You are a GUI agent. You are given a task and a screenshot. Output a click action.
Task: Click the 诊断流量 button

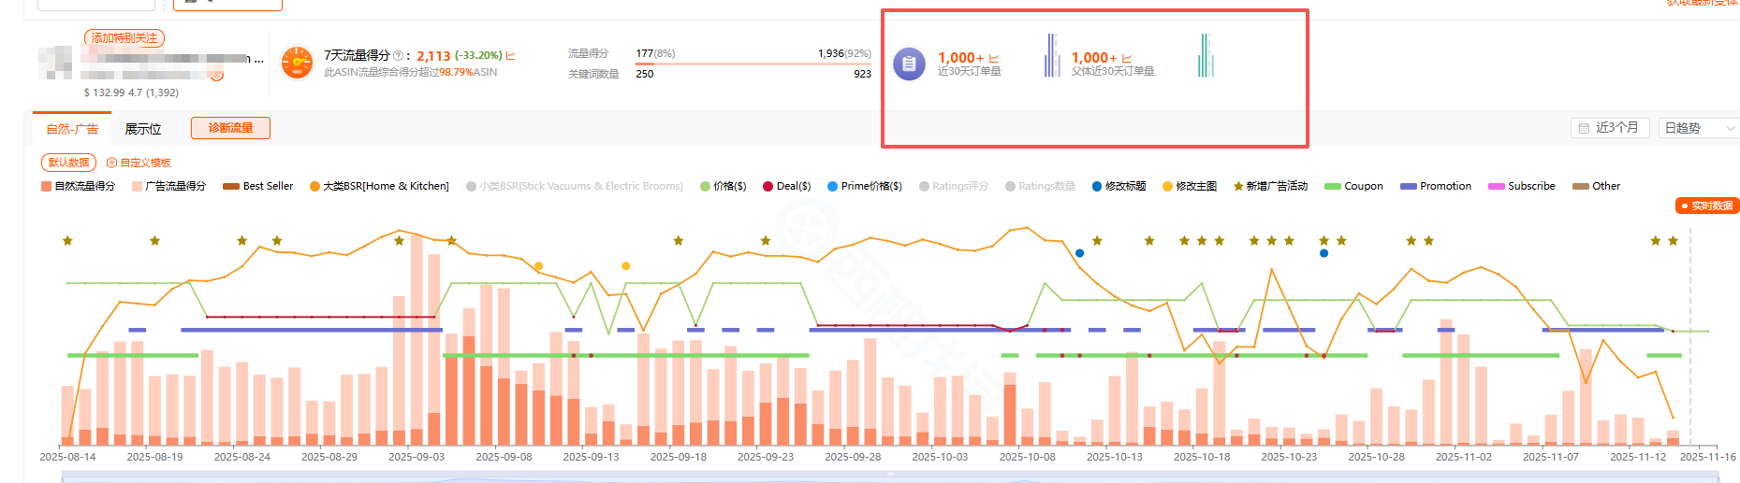tap(230, 128)
